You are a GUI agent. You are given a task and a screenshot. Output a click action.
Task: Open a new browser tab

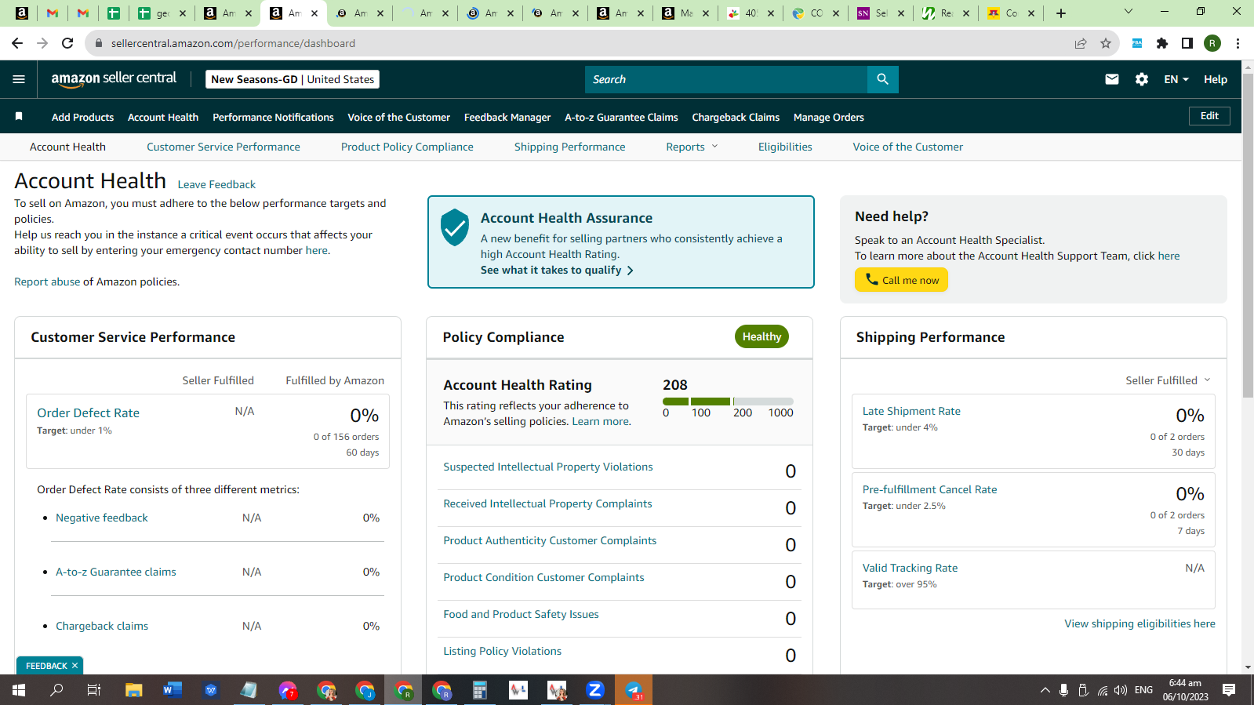1061,13
